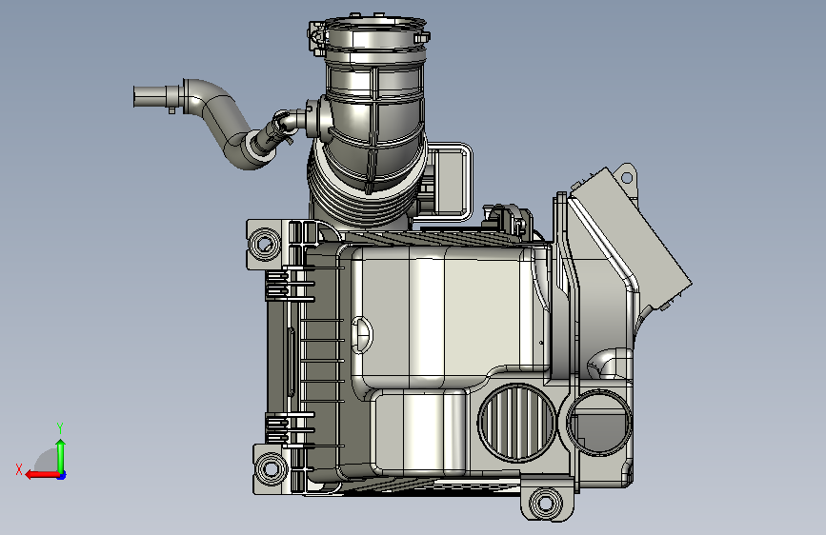
Task: Select the round slatted vent grille on the housing
Action: click(516, 424)
